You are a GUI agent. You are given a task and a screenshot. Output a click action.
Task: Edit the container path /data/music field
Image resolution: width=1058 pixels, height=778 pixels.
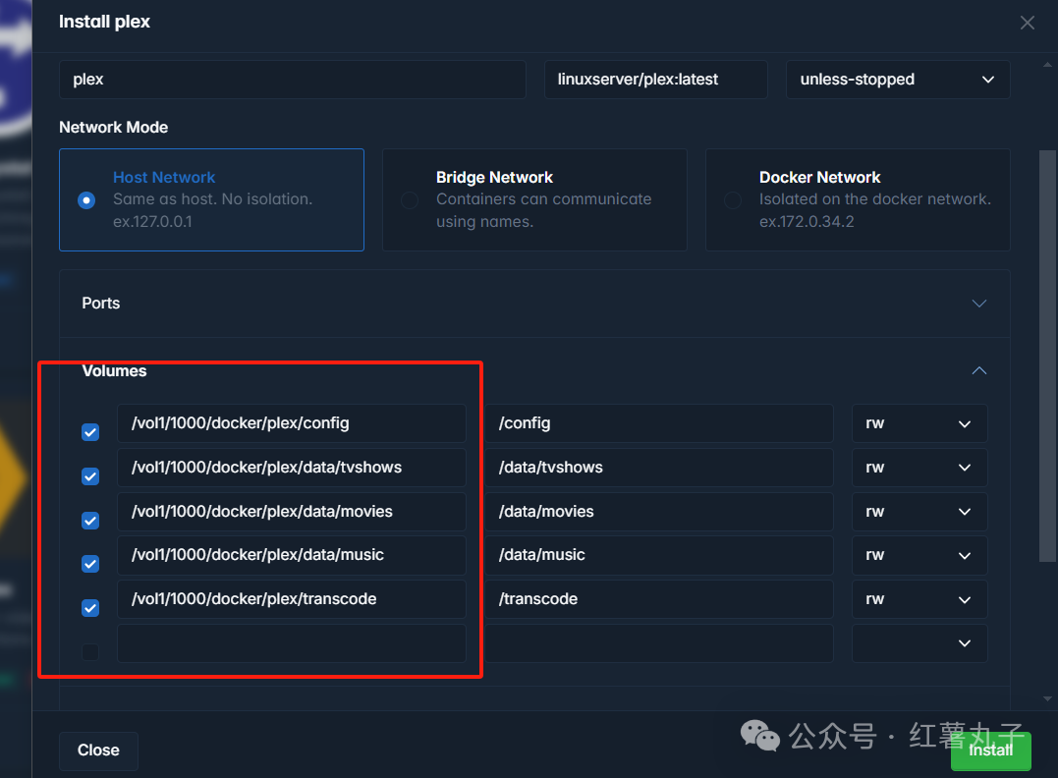tap(659, 555)
